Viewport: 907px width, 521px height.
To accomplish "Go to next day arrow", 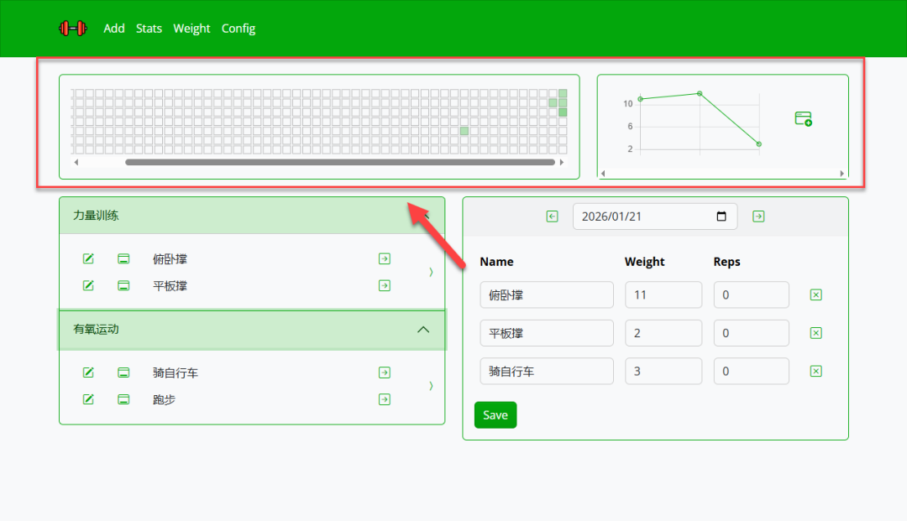I will tap(758, 216).
